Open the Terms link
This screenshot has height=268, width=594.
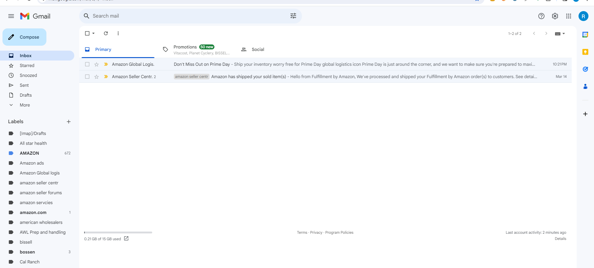point(302,232)
